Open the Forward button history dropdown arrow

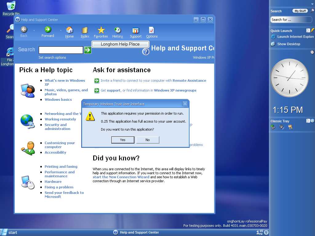(x=61, y=31)
